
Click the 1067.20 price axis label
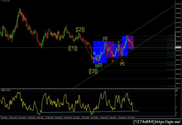pyautogui.click(x=178, y=65)
